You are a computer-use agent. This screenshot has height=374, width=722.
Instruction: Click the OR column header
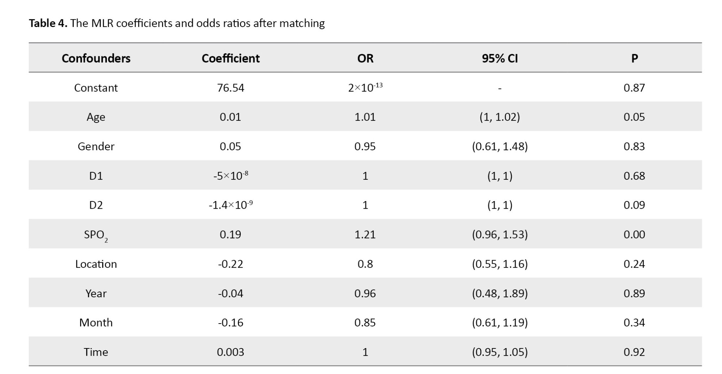(365, 58)
